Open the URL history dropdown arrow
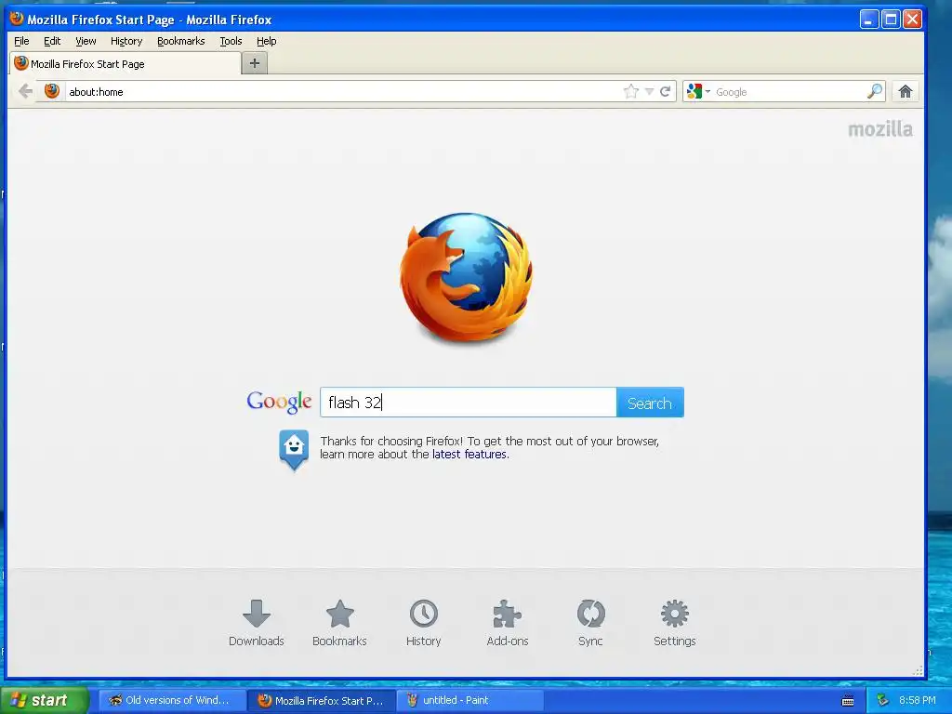This screenshot has width=952, height=714. [x=649, y=92]
